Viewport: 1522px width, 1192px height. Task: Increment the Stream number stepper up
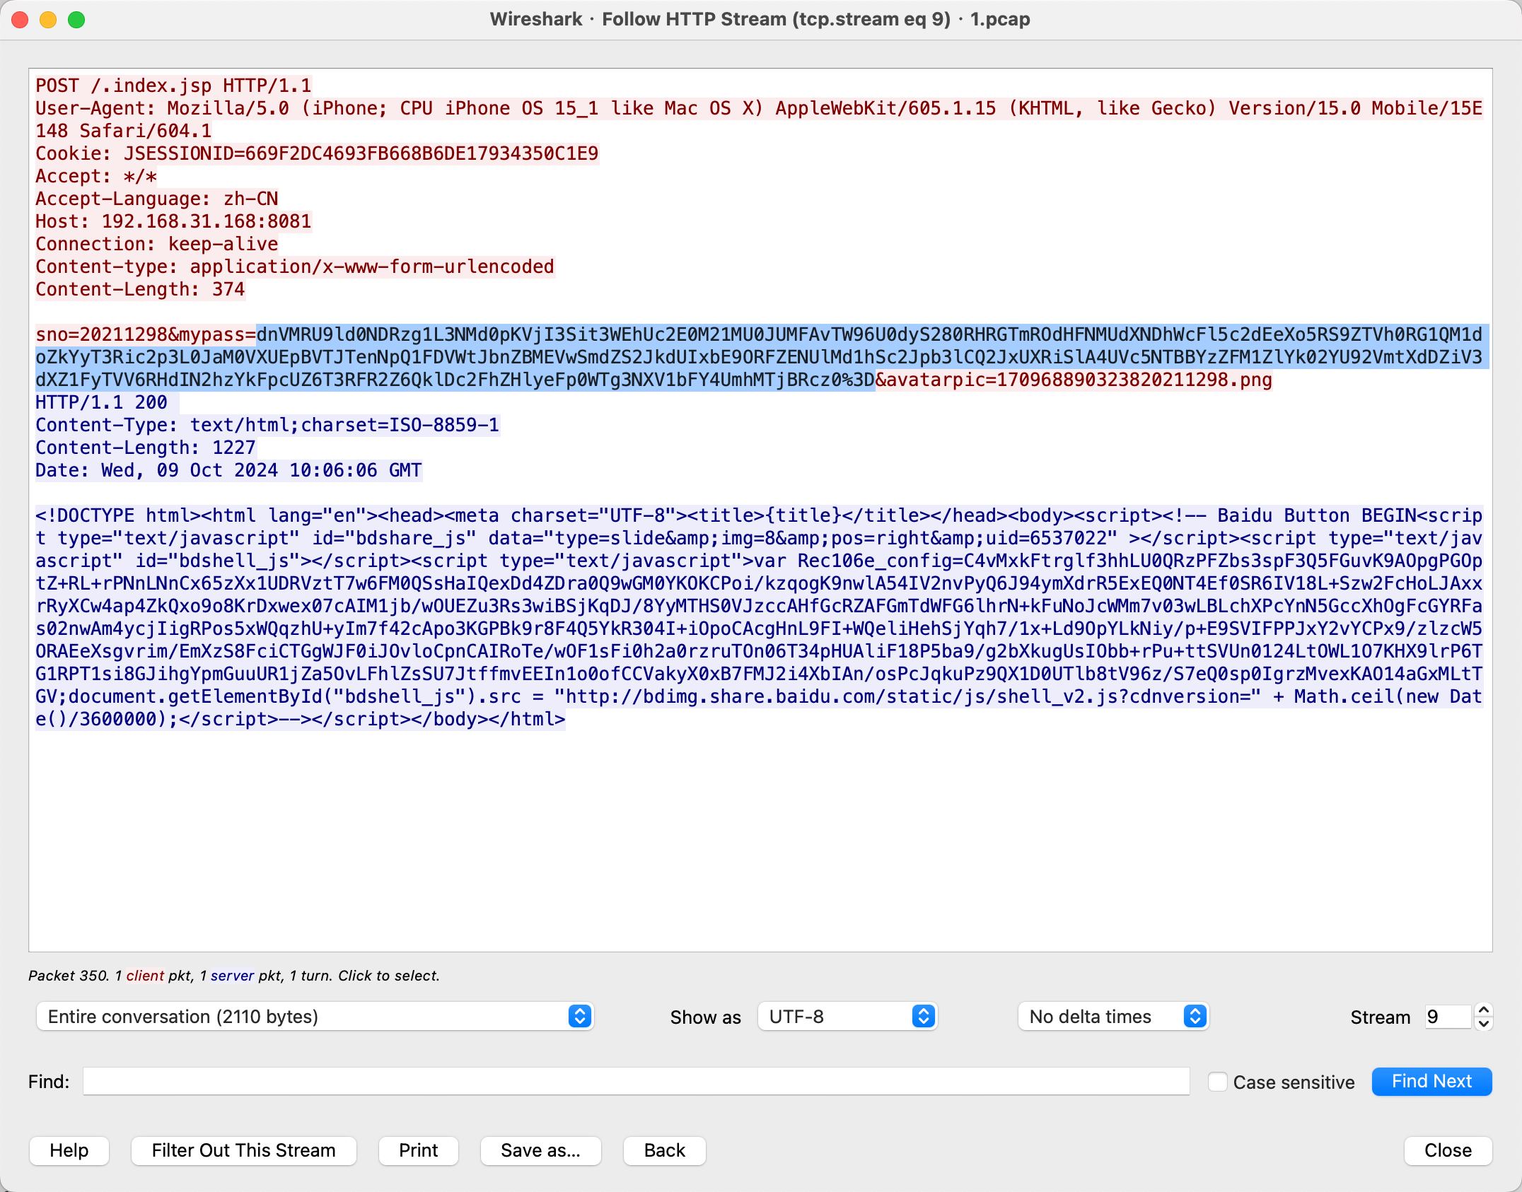(x=1484, y=1010)
